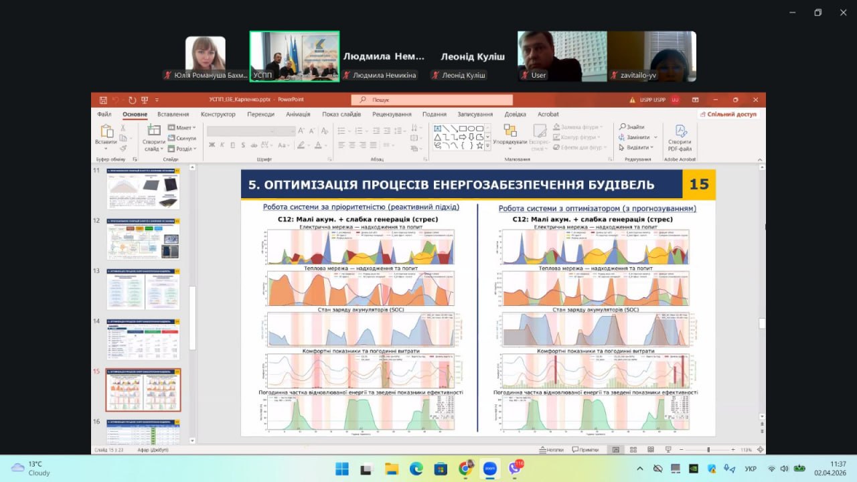Screen dimensions: 857x482
Task: Click the Create slide (Створити слайд) icon
Action: point(153,131)
